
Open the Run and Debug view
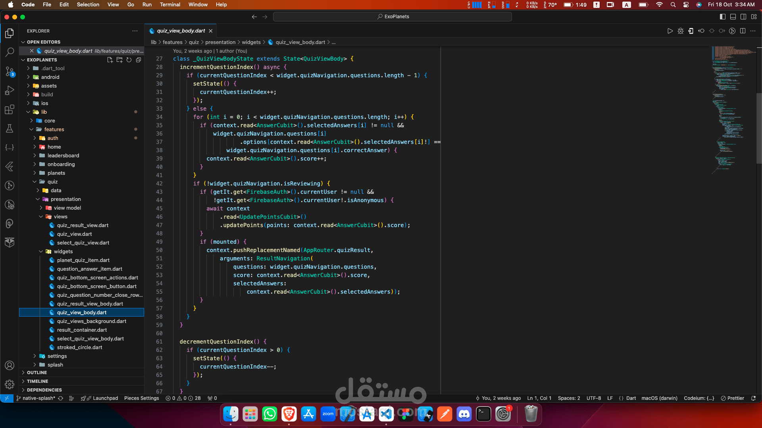click(x=10, y=91)
